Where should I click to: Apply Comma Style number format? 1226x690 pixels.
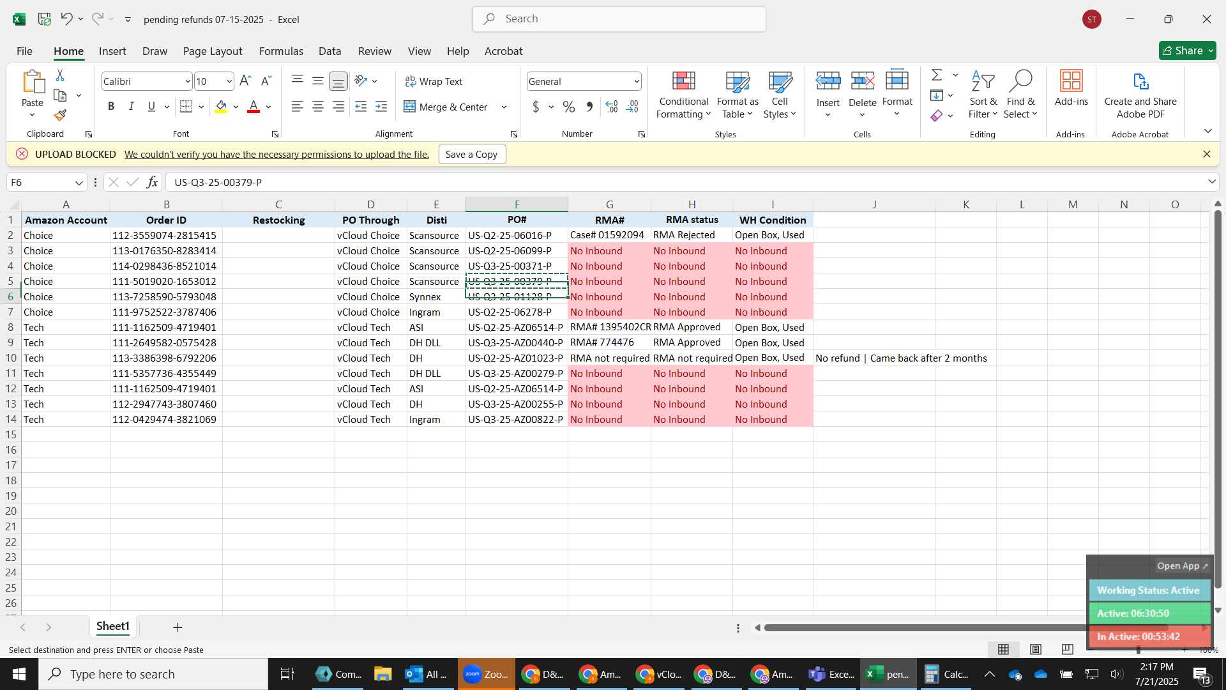589,107
